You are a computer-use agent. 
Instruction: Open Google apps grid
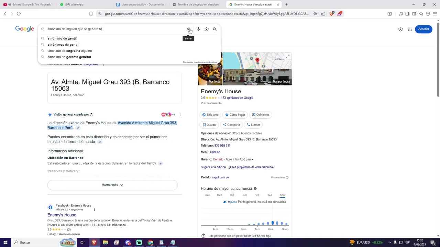point(410,29)
